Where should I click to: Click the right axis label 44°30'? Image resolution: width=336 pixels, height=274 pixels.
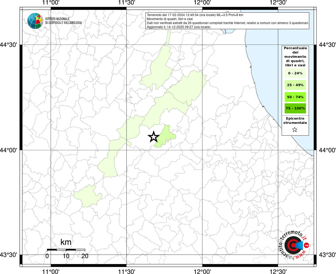[x=327, y=45]
